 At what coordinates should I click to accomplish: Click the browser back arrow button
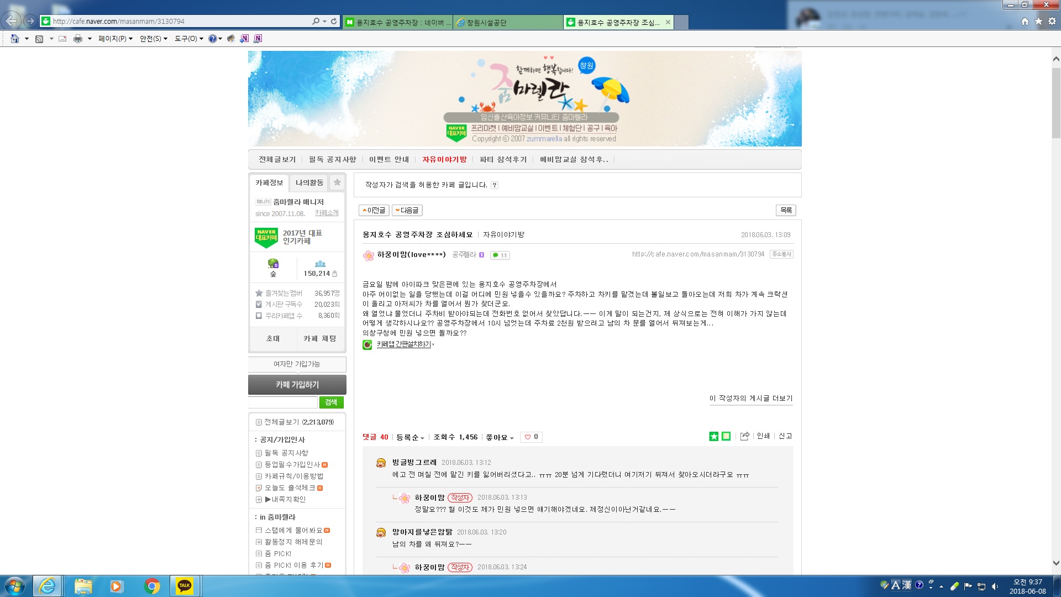tap(12, 21)
